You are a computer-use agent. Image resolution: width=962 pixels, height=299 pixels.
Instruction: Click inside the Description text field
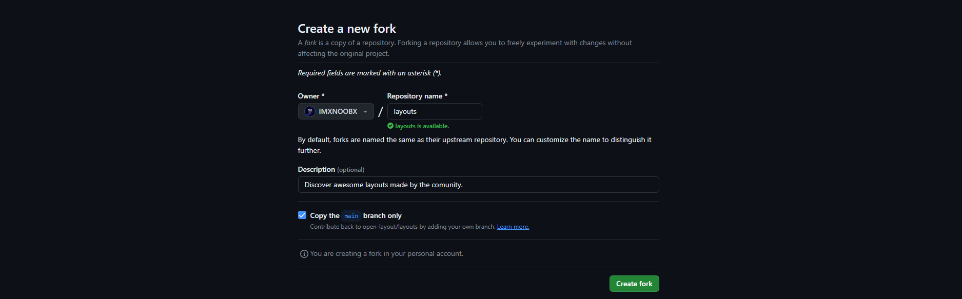477,185
